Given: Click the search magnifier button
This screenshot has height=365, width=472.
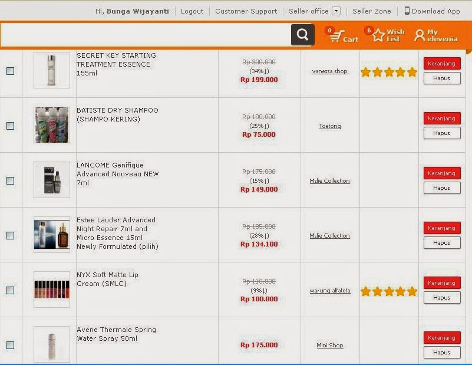Looking at the screenshot, I should point(302,35).
